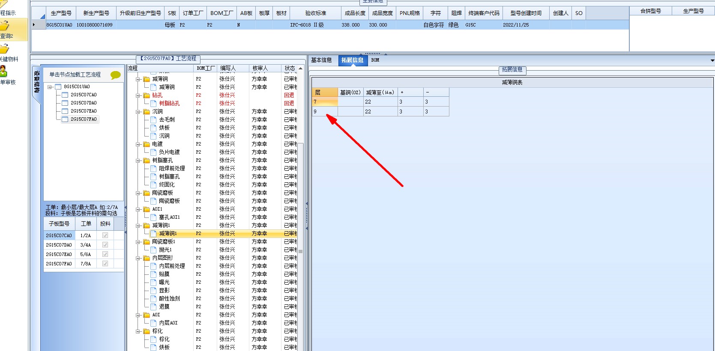Click the 状态 column header in process list
Viewport: 715px width, 351px height.
[290, 68]
